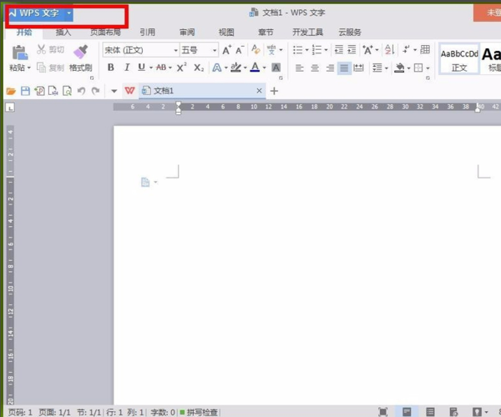501x417 pixels.
Task: Increase font size with A+ icon
Action: tap(227, 50)
